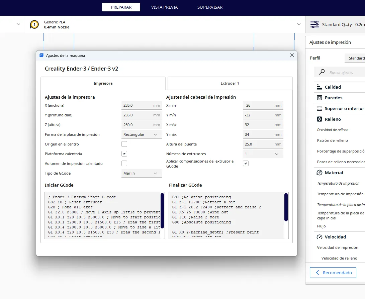Switch to the Extruder 1 tab

(x=230, y=83)
